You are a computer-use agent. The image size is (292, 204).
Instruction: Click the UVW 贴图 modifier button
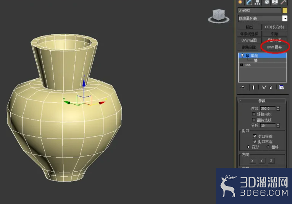[x=249, y=40]
